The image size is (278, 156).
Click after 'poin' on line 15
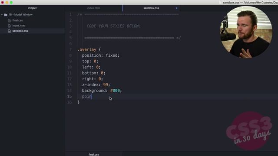(92, 96)
